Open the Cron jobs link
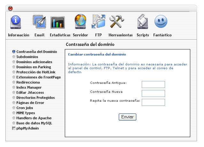Screen dimensions: 204x147 tap(25, 108)
